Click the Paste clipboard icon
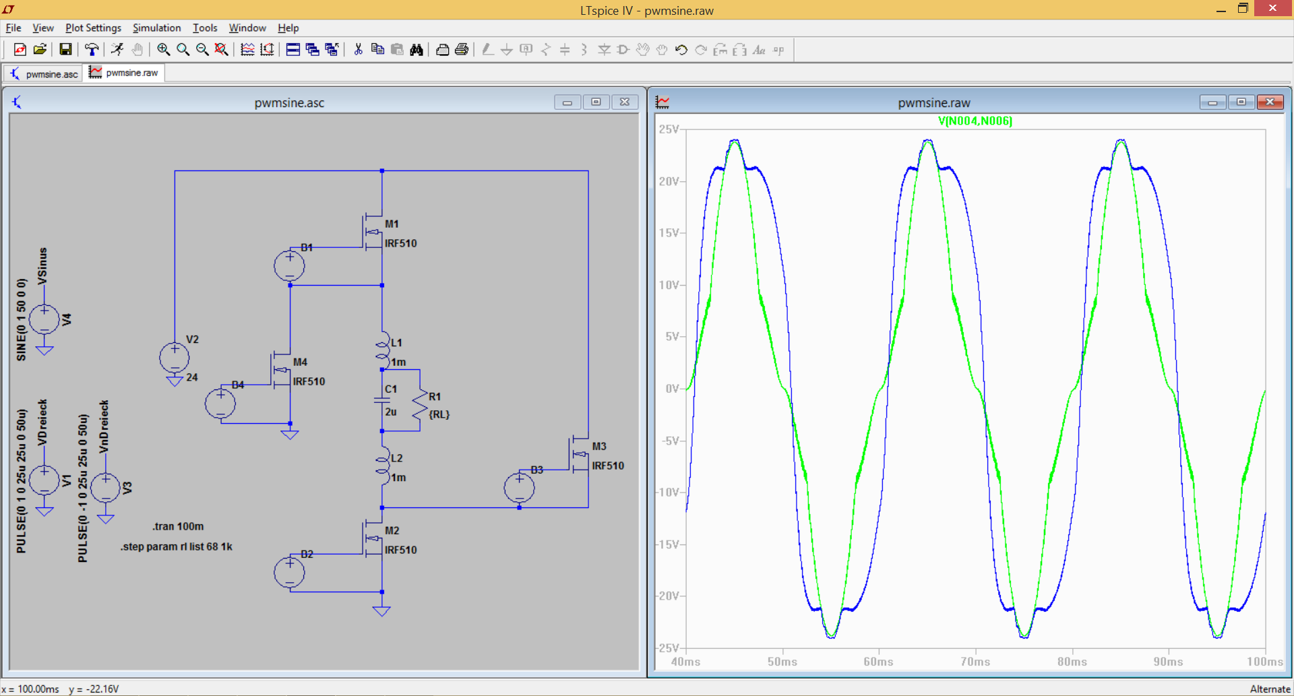Viewport: 1294px width, 696px height. point(397,49)
